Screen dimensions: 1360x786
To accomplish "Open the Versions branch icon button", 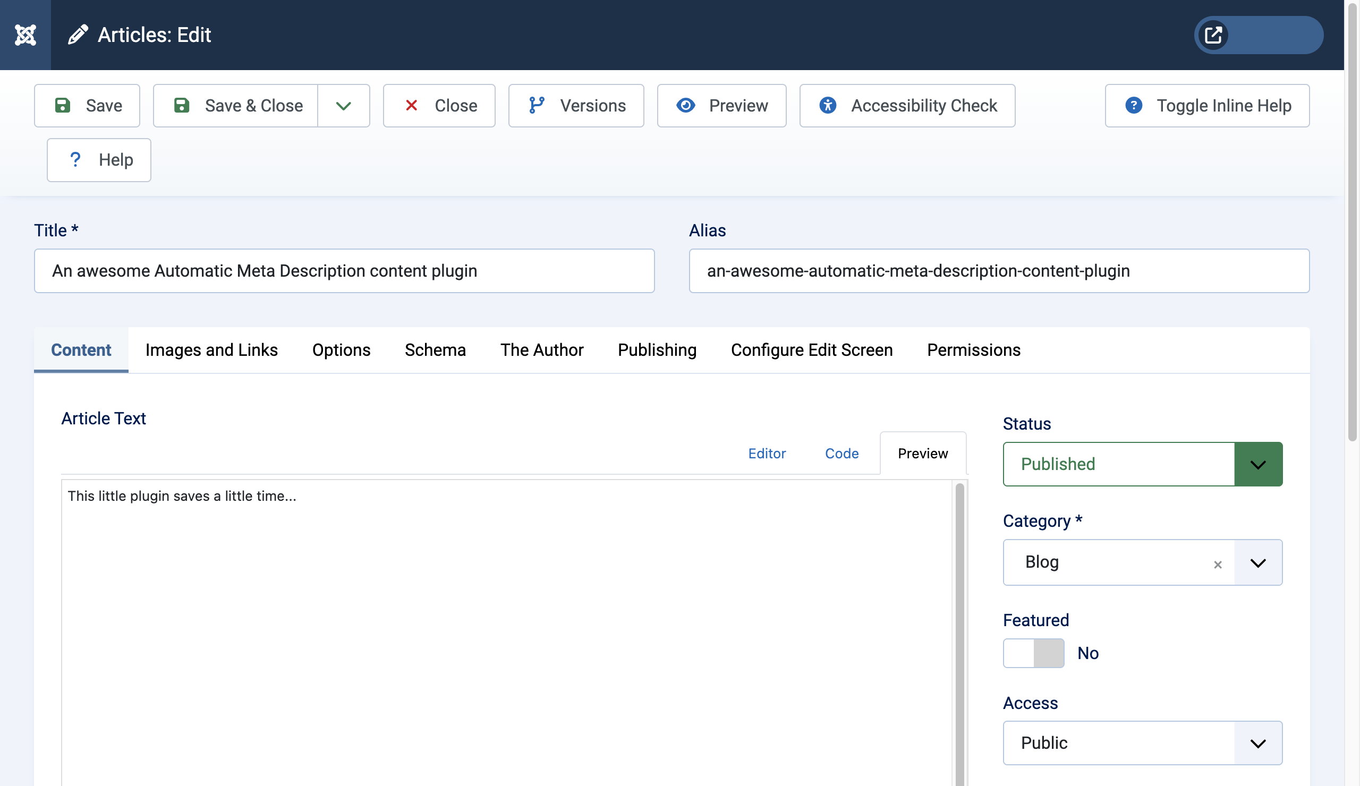I will tap(537, 105).
